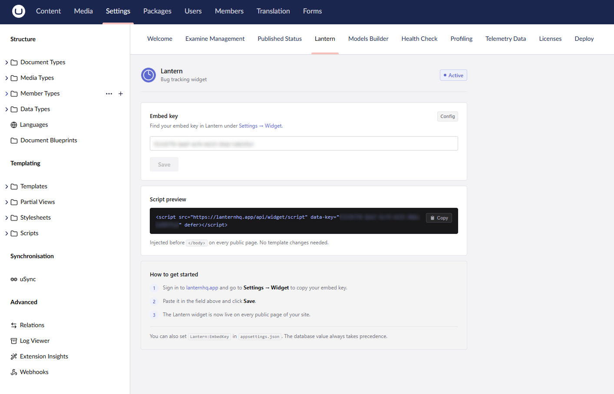Viewport: 614px width, 394px height.
Task: Click the Active status badge
Action: [x=453, y=76]
